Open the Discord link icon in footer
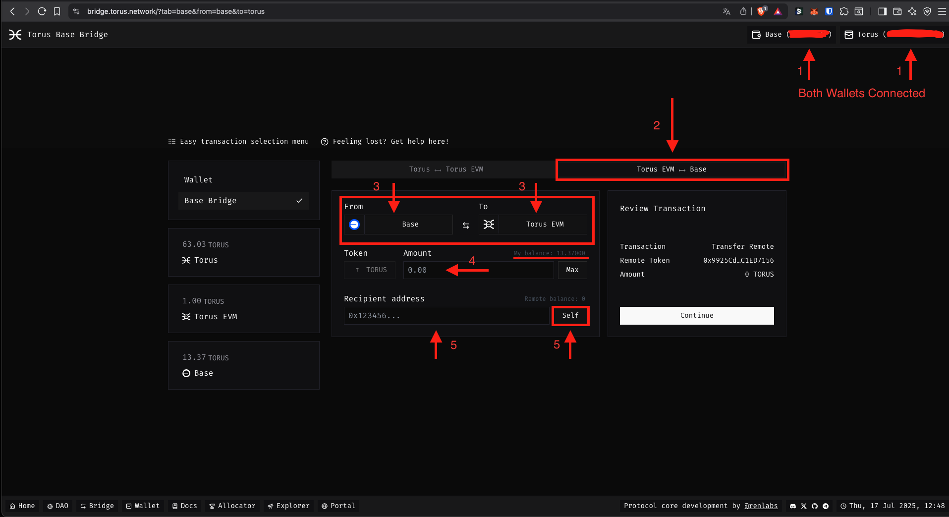Viewport: 949px width, 517px height. click(793, 506)
